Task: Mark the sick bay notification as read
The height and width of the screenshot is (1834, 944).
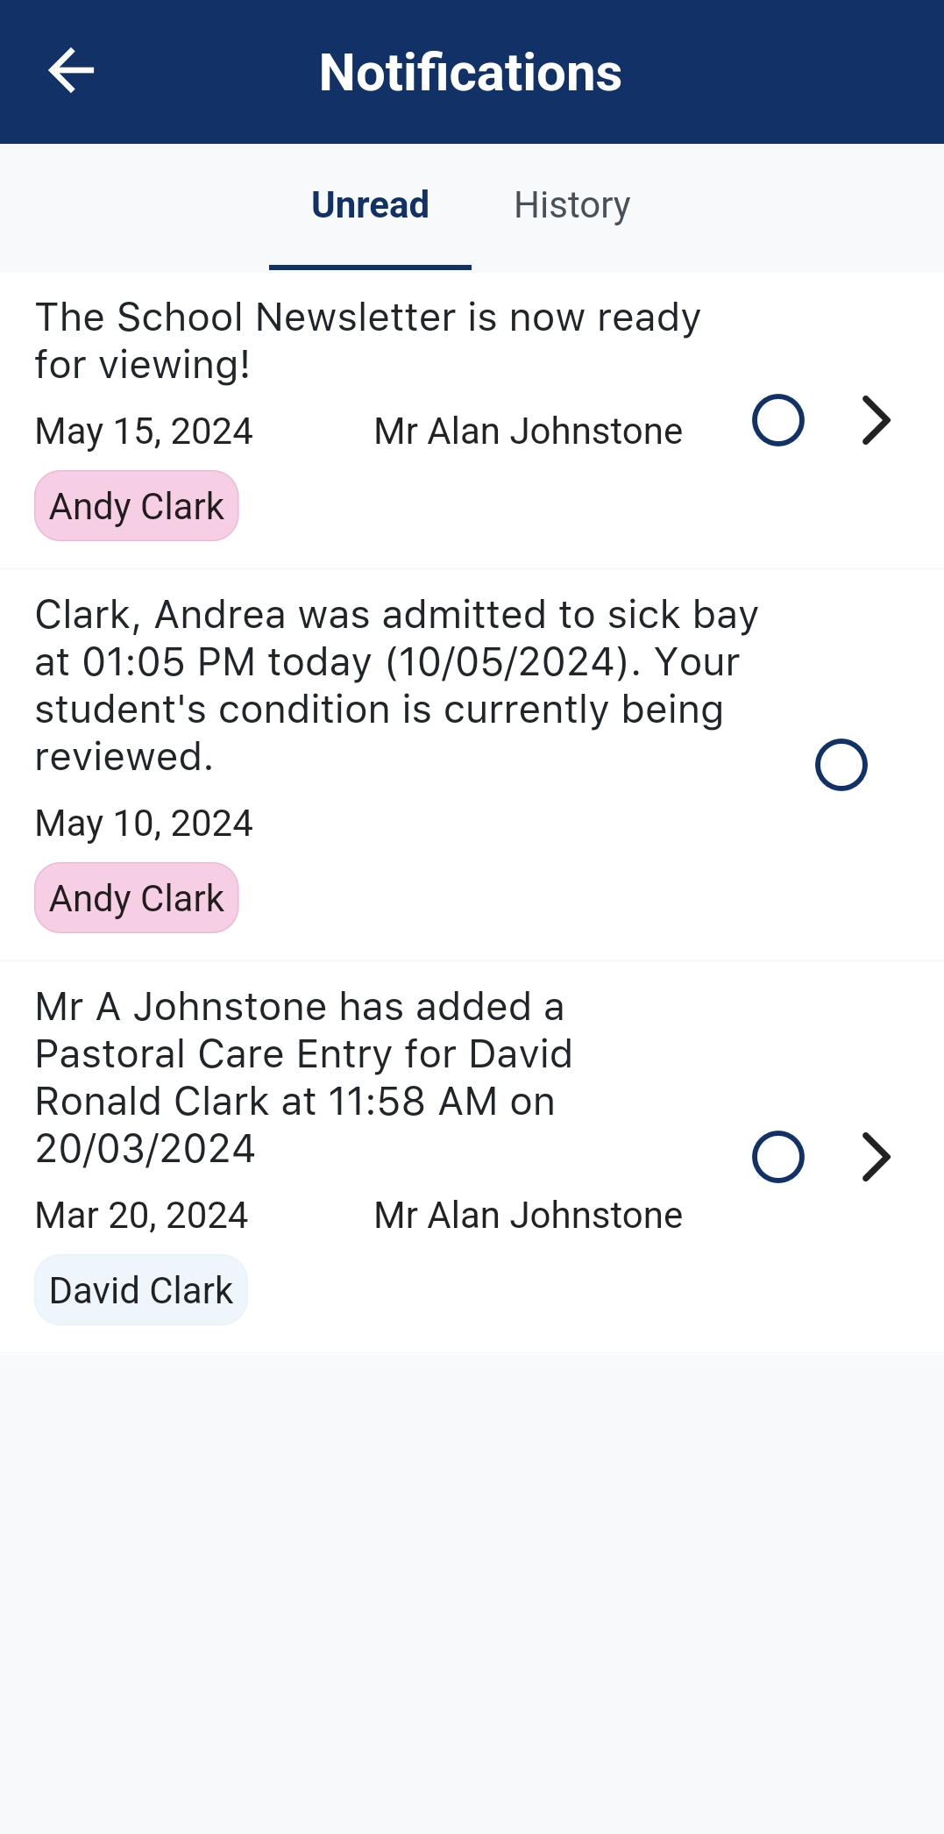Action: click(x=841, y=765)
